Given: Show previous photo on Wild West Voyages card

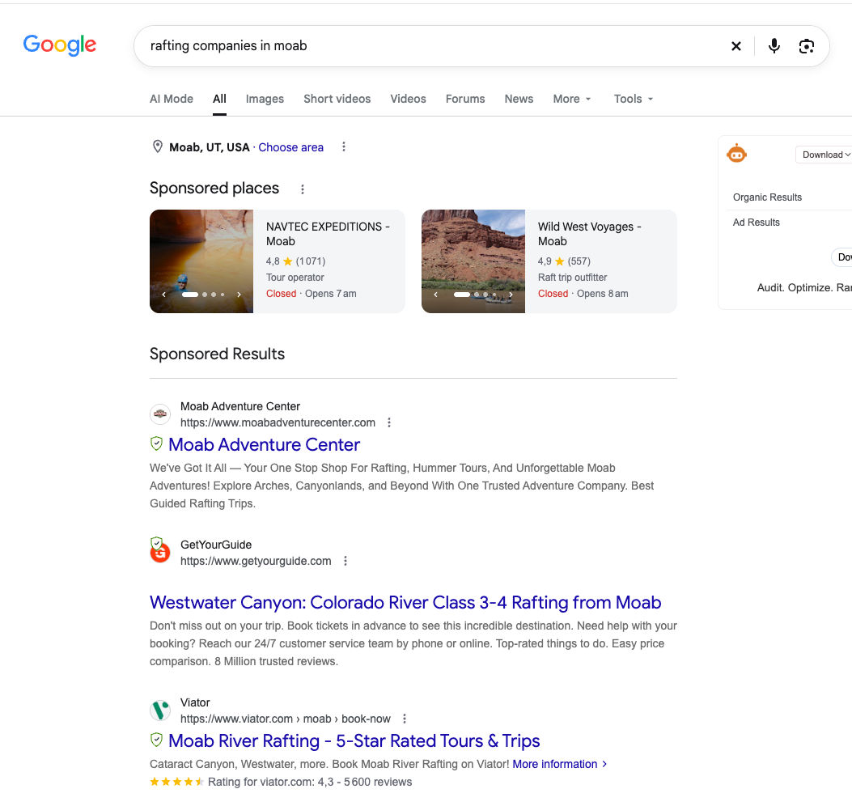Looking at the screenshot, I should pos(436,295).
